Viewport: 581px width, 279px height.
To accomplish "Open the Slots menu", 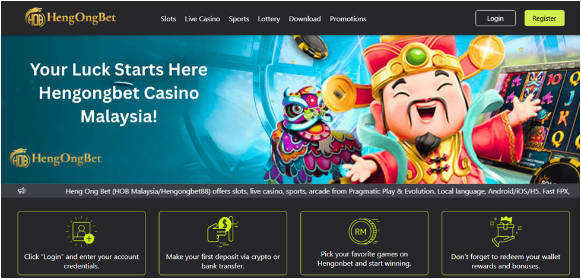I will tap(168, 19).
